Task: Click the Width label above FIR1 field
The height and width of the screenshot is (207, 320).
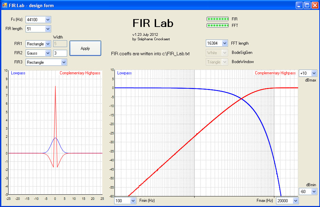Action: pyautogui.click(x=58, y=37)
